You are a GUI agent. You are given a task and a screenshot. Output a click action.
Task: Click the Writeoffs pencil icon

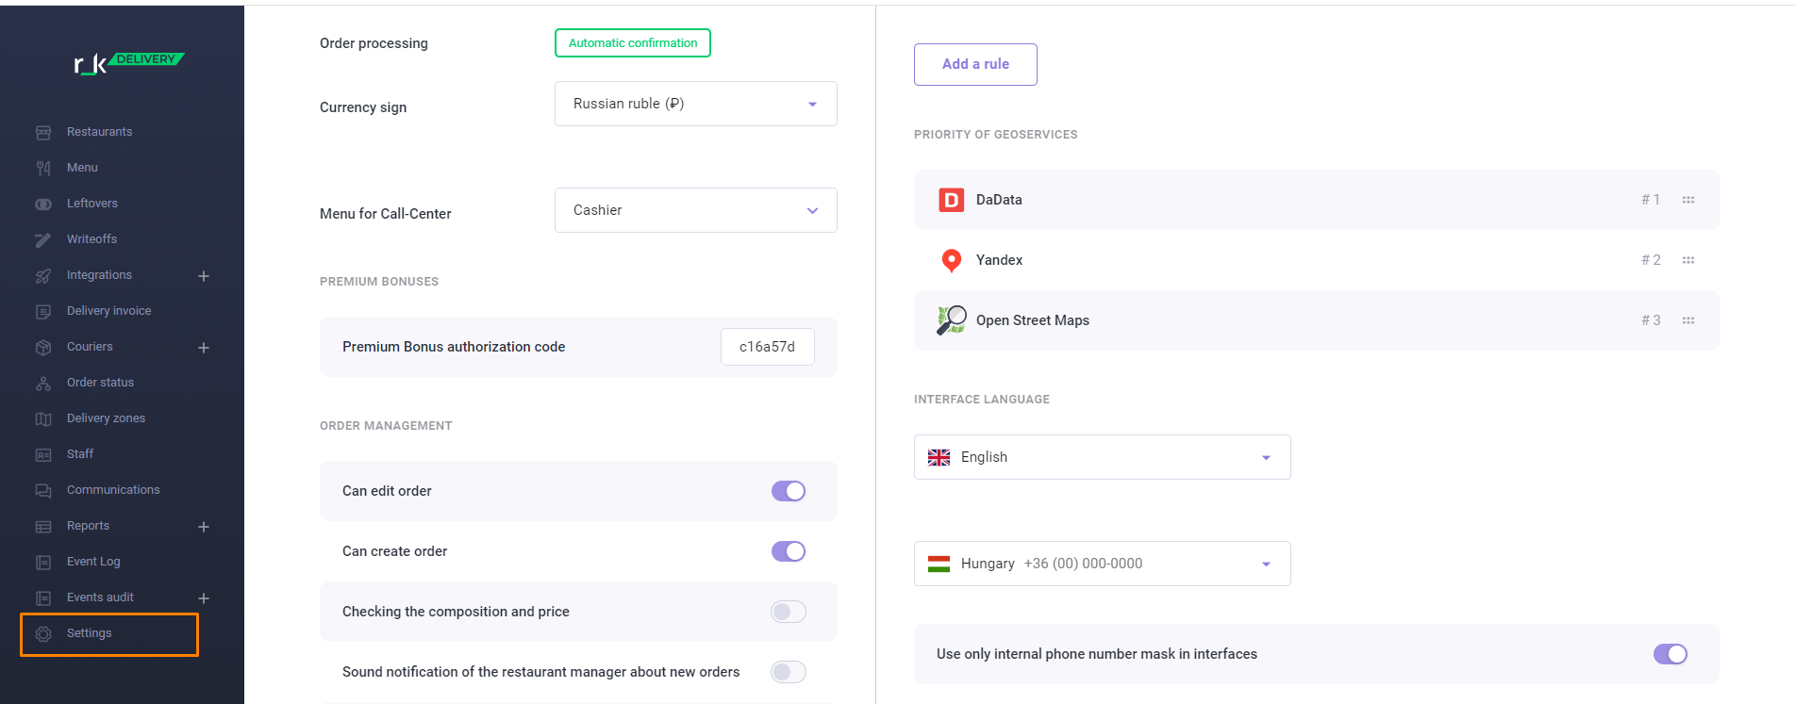43,240
